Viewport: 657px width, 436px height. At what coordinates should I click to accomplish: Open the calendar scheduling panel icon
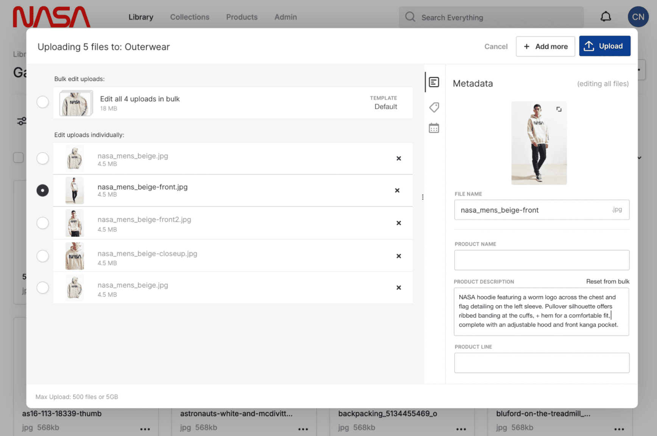434,128
